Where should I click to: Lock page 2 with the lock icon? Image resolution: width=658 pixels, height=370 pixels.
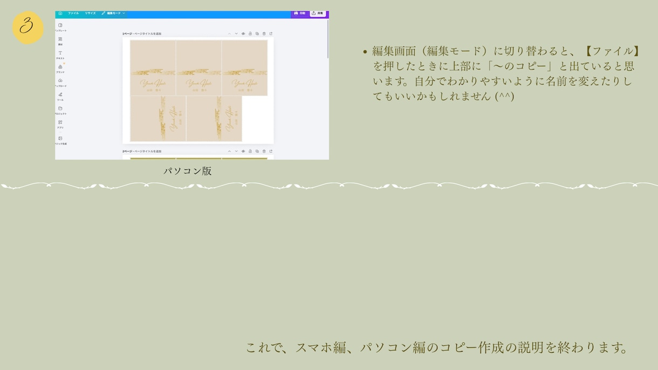click(x=250, y=151)
